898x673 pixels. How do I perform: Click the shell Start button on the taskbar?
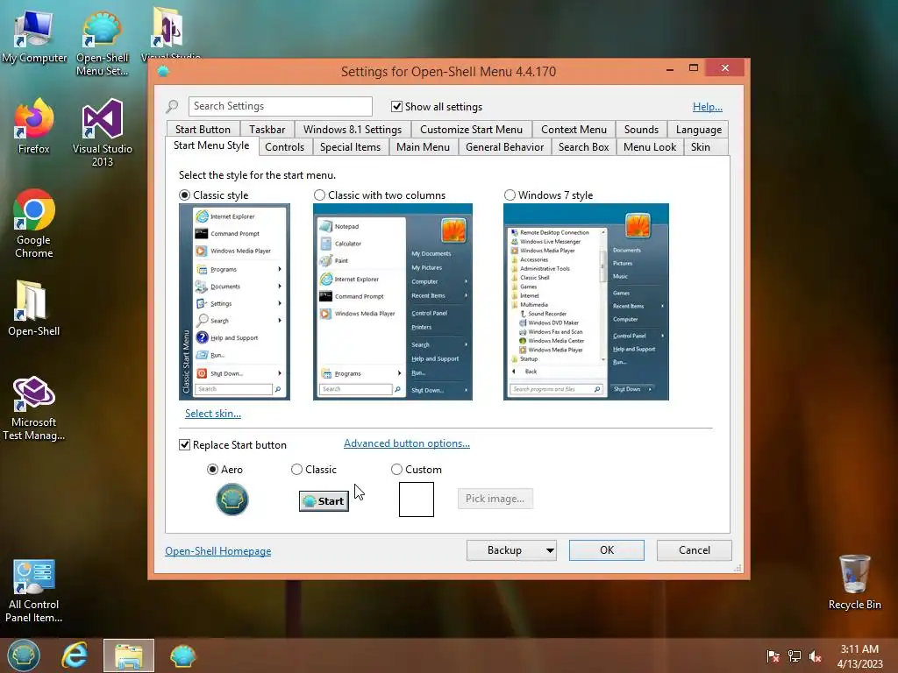point(24,655)
